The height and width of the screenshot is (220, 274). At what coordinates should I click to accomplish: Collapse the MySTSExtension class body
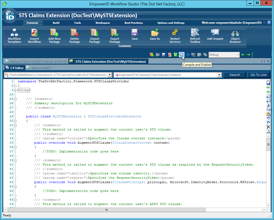pos(16,121)
